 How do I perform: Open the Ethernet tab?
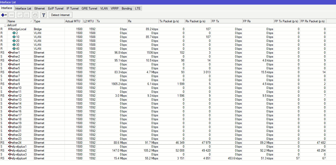click(40, 8)
